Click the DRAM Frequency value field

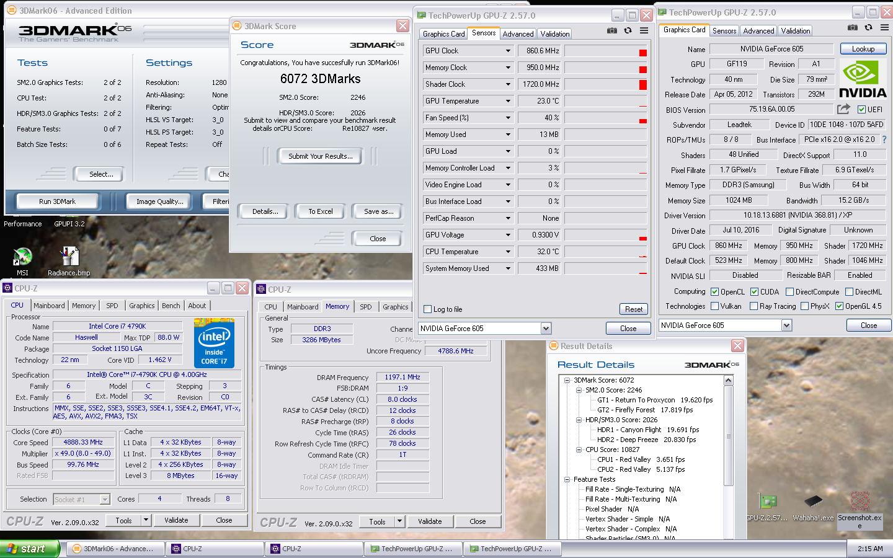coord(402,377)
